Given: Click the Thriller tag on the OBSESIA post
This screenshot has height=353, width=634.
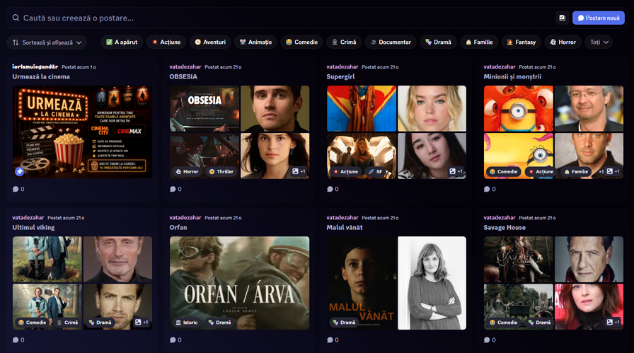Looking at the screenshot, I should [221, 171].
